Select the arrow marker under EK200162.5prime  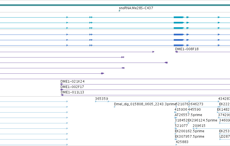coord(176,134)
